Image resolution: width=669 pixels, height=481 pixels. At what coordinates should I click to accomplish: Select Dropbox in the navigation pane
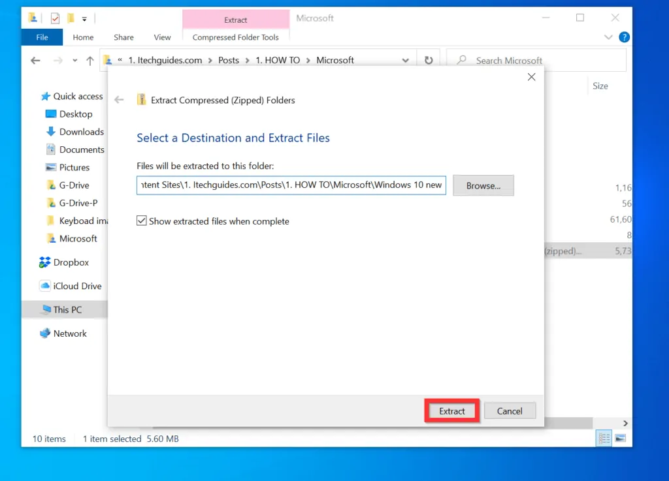coord(71,262)
